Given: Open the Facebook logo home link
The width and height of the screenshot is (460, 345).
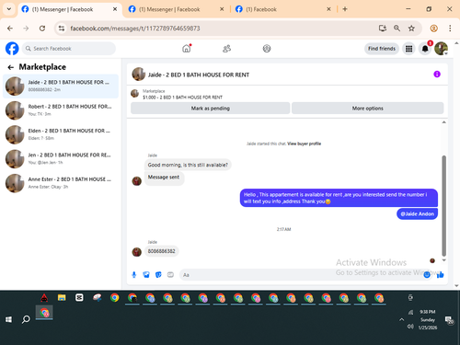Looking at the screenshot, I should point(12,49).
